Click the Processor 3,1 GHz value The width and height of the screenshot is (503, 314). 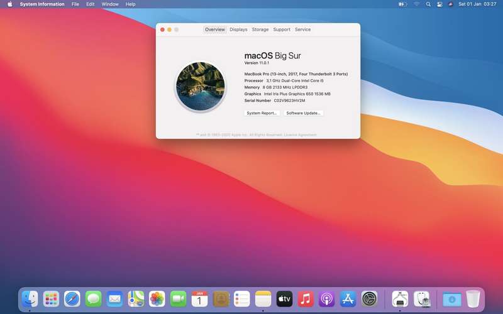click(x=295, y=81)
